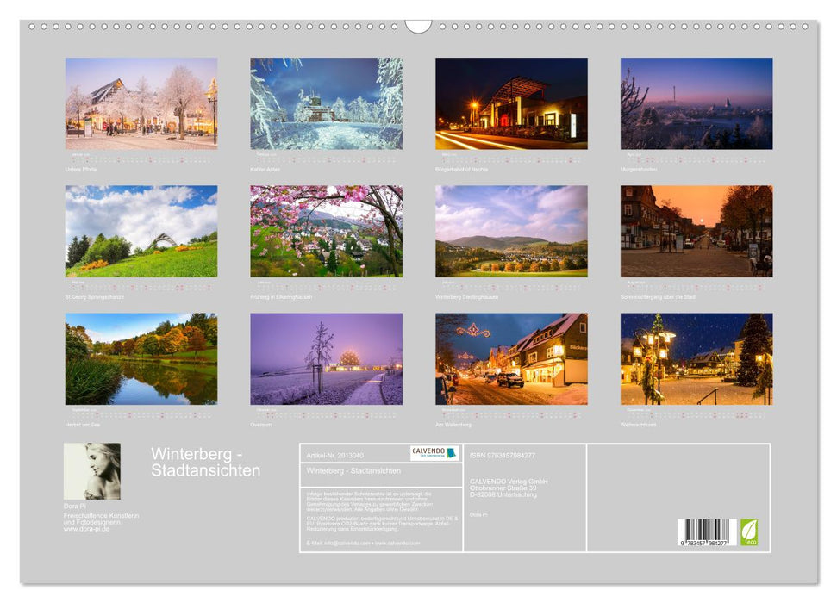This screenshot has width=837, height=603.
Task: Click the Winterberg - Stadtansichten title
Action: click(x=205, y=462)
